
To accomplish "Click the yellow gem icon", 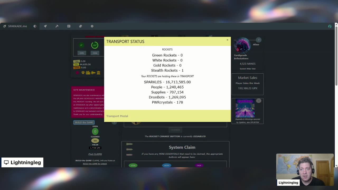I will 83,73.
